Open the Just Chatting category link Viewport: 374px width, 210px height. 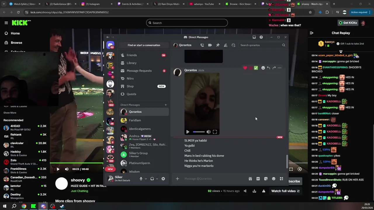point(79,191)
